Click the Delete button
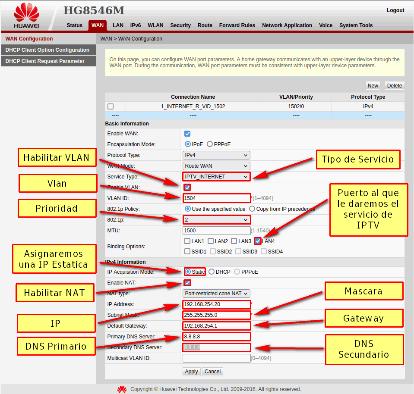This screenshot has width=414, height=394. [395, 86]
